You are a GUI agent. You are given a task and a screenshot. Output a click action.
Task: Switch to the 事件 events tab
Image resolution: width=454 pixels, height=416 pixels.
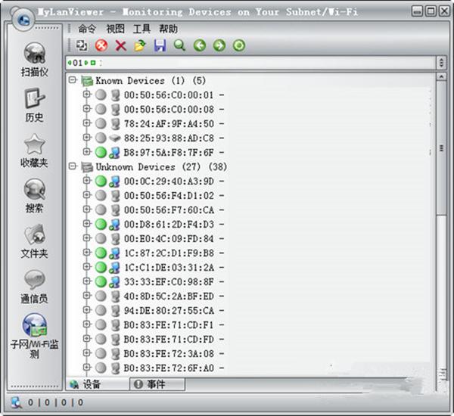(x=157, y=384)
